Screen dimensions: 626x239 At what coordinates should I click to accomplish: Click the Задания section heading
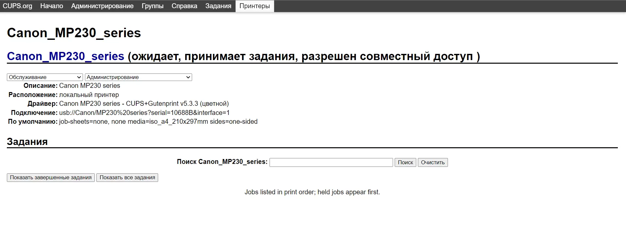[x=27, y=141]
